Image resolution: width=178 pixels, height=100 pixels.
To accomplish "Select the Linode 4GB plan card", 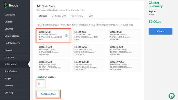I will [89, 36].
